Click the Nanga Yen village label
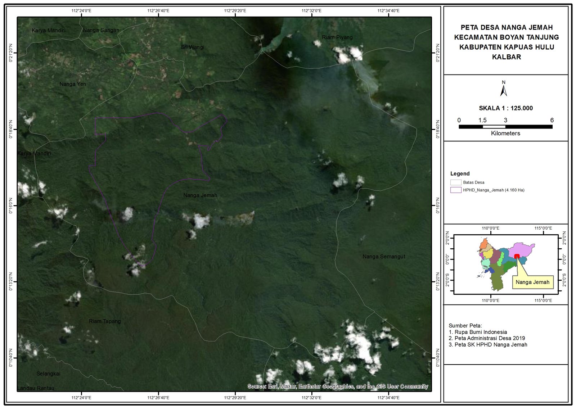Image resolution: width=576 pixels, height=407 pixels. (73, 84)
